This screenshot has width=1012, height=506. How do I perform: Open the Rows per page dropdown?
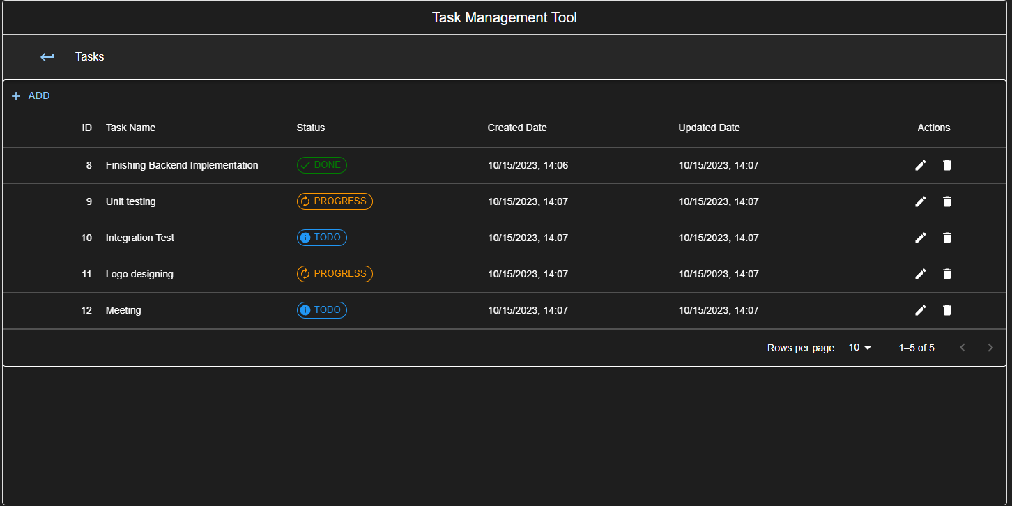tap(859, 347)
